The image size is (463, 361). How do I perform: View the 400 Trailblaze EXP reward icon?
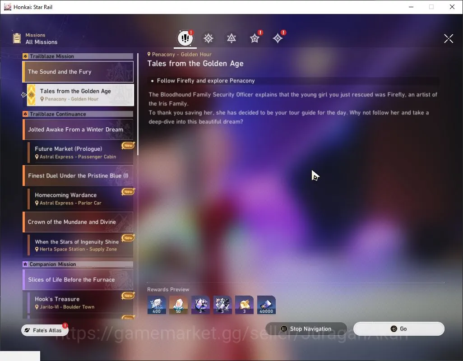(x=157, y=305)
